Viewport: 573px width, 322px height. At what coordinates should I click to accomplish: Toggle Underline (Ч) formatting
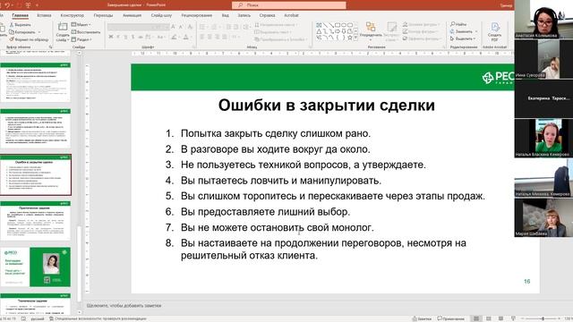125,37
